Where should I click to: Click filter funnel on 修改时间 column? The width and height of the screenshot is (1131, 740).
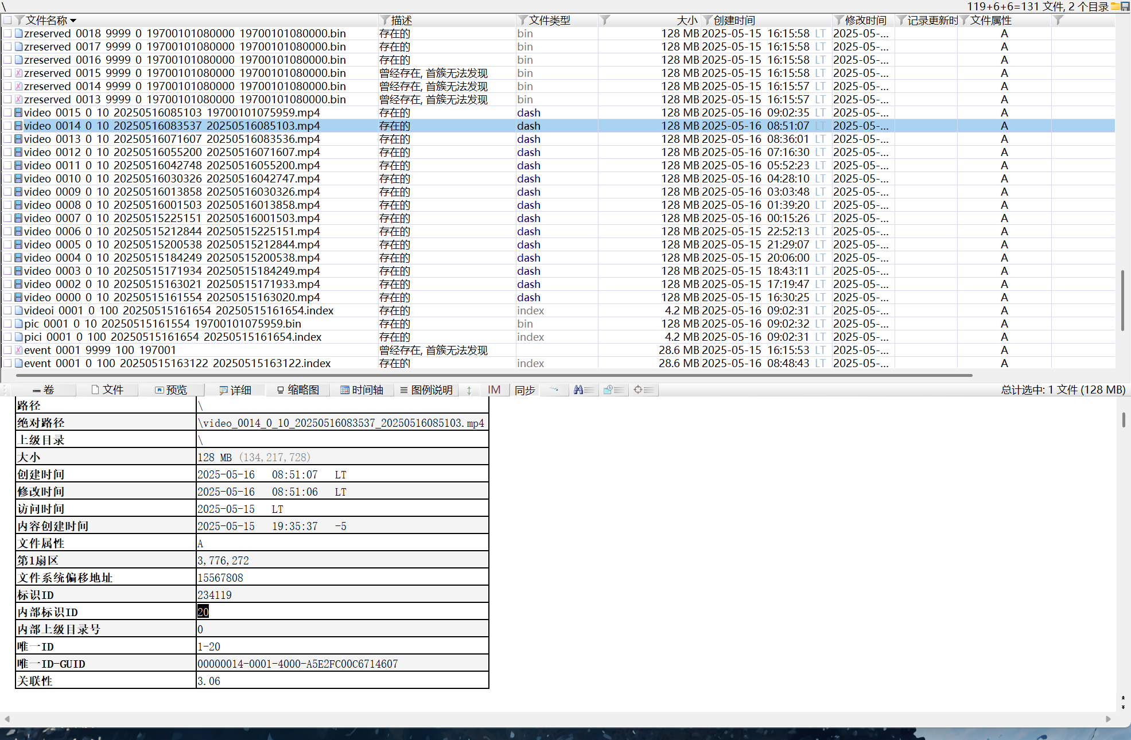pyautogui.click(x=839, y=21)
